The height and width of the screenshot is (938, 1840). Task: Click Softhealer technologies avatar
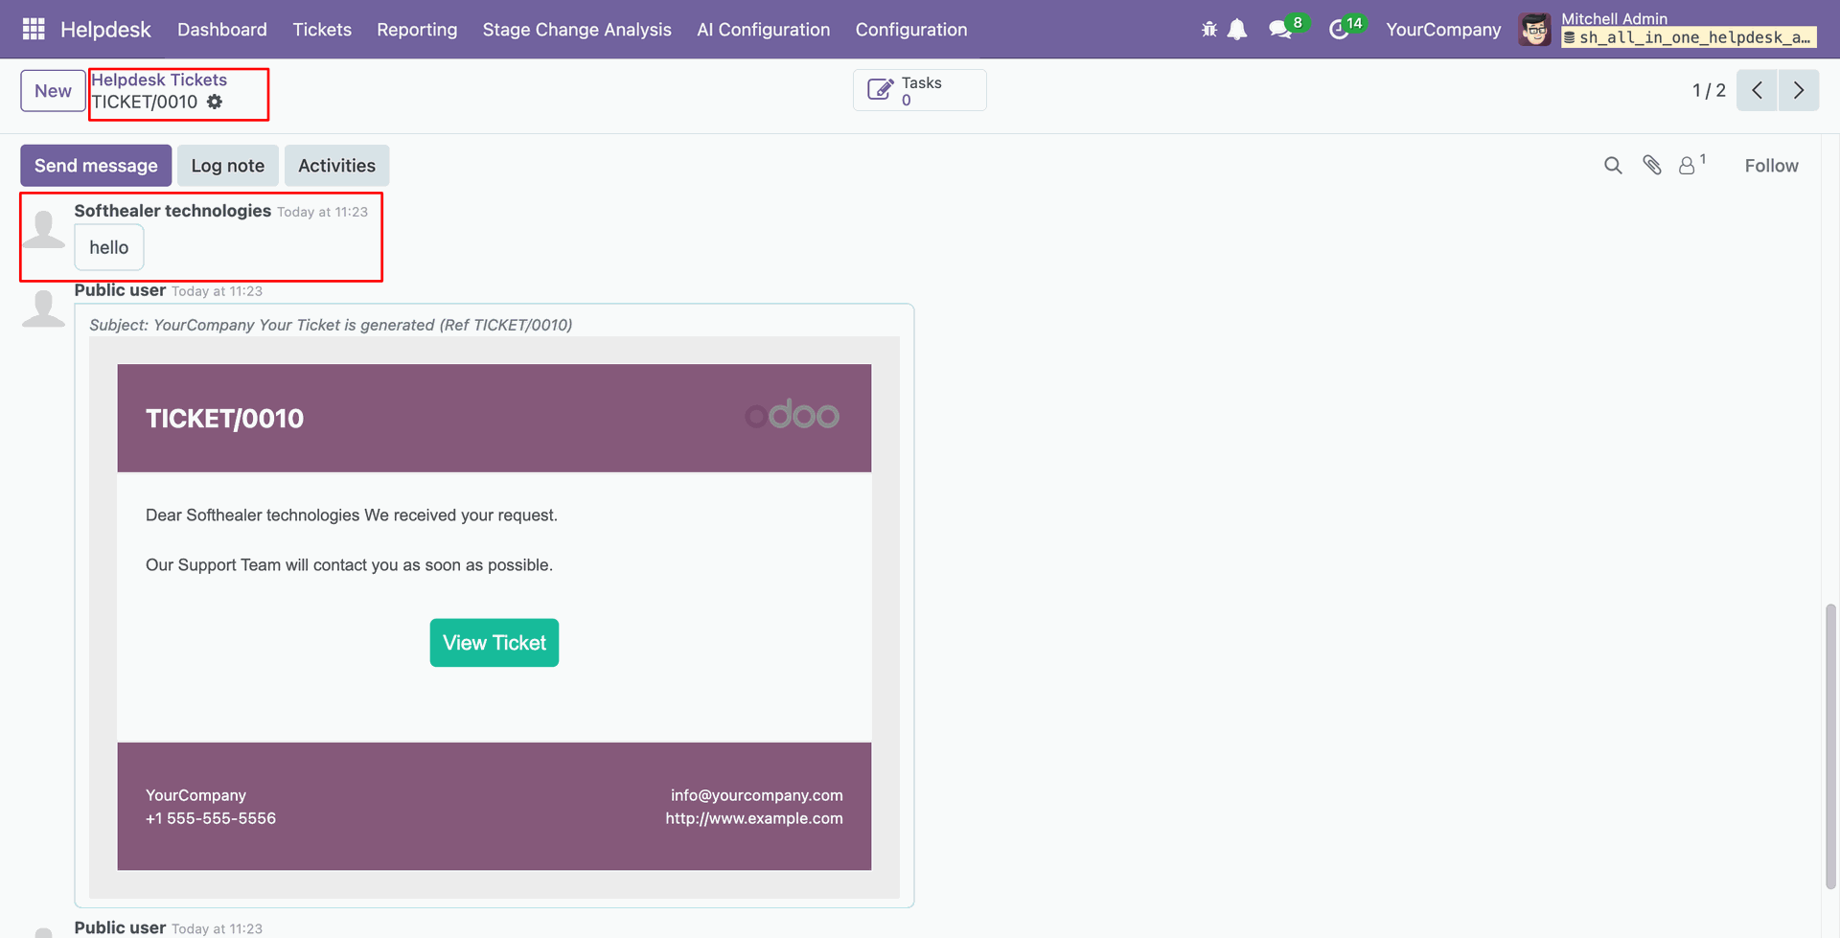click(43, 230)
